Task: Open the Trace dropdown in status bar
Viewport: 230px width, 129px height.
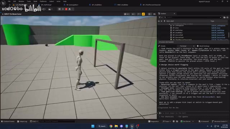Action: point(167,121)
